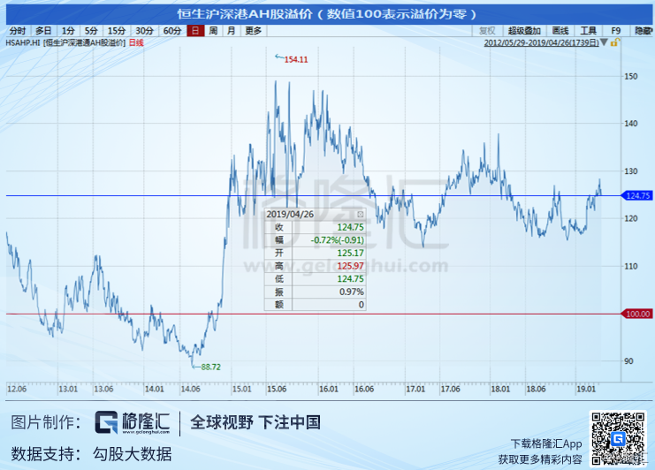Viewport: 655px width, 470px height.
Task: Click the 124.75 price marker on axis
Action: (x=637, y=195)
